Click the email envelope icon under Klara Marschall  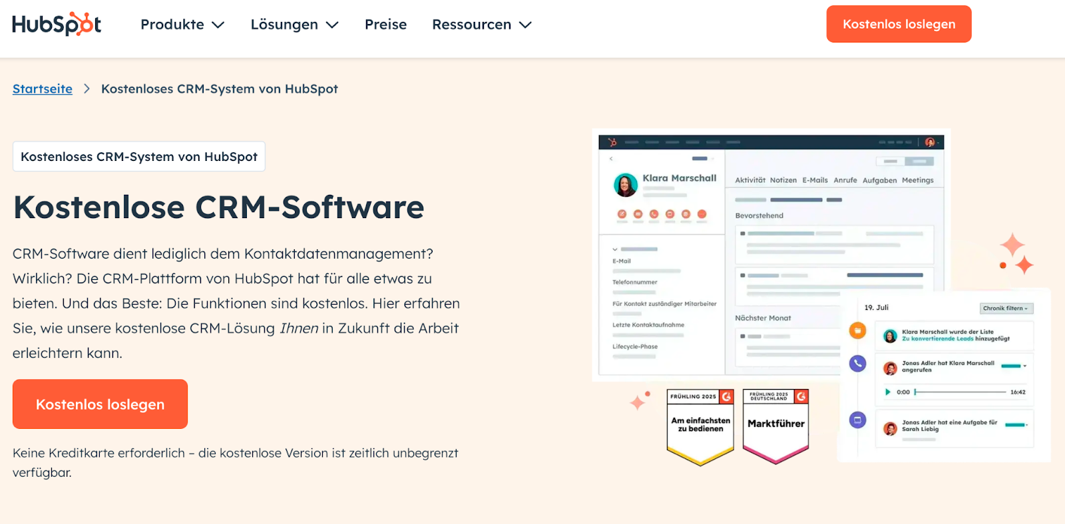click(638, 214)
